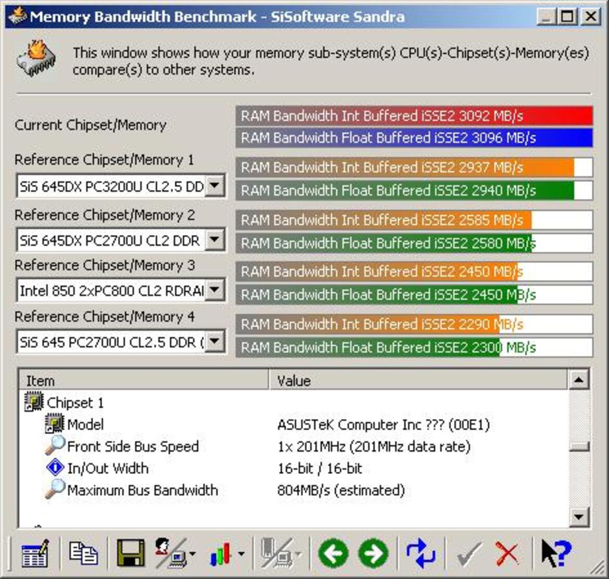
Task: Click the Item column header
Action: [144, 380]
